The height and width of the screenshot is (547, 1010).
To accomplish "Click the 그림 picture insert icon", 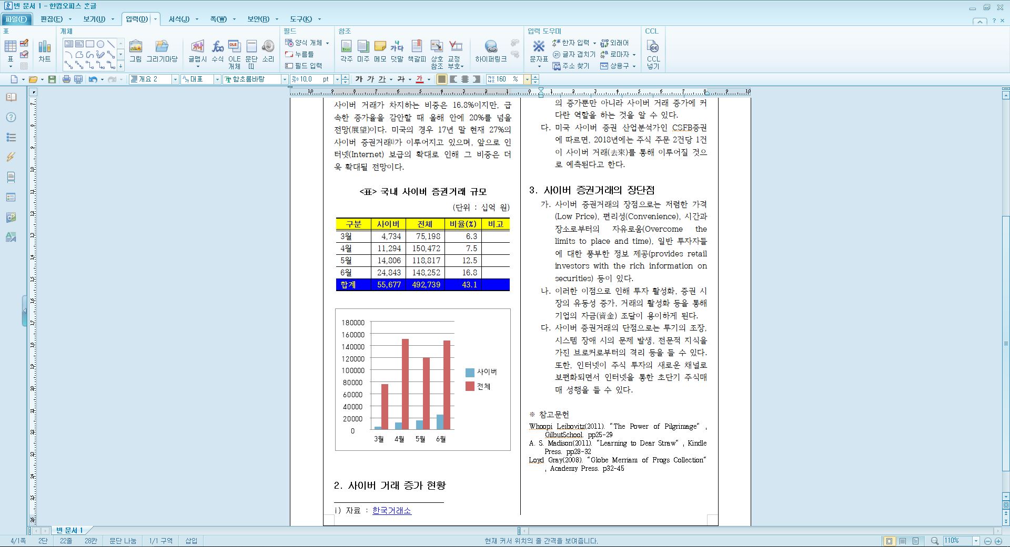I will pyautogui.click(x=136, y=51).
